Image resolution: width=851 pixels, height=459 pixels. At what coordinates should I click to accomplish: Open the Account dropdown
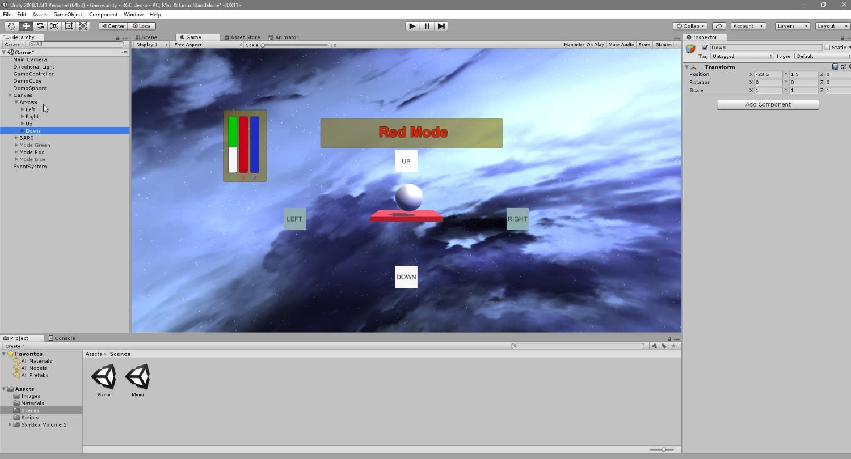point(748,26)
